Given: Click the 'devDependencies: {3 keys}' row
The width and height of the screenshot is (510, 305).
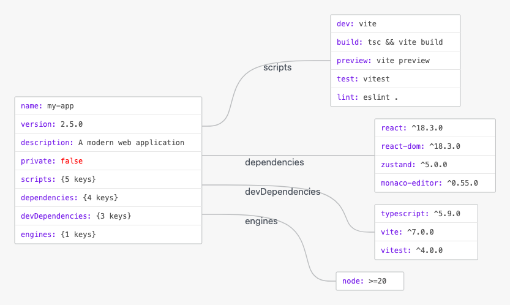Looking at the screenshot, I should tap(108, 216).
